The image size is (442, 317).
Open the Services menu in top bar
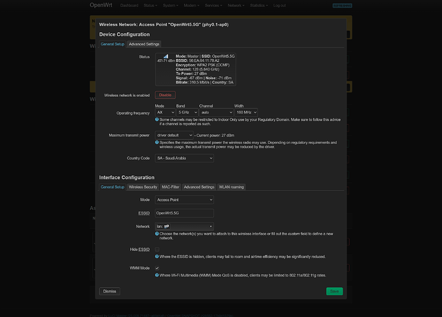213,5
